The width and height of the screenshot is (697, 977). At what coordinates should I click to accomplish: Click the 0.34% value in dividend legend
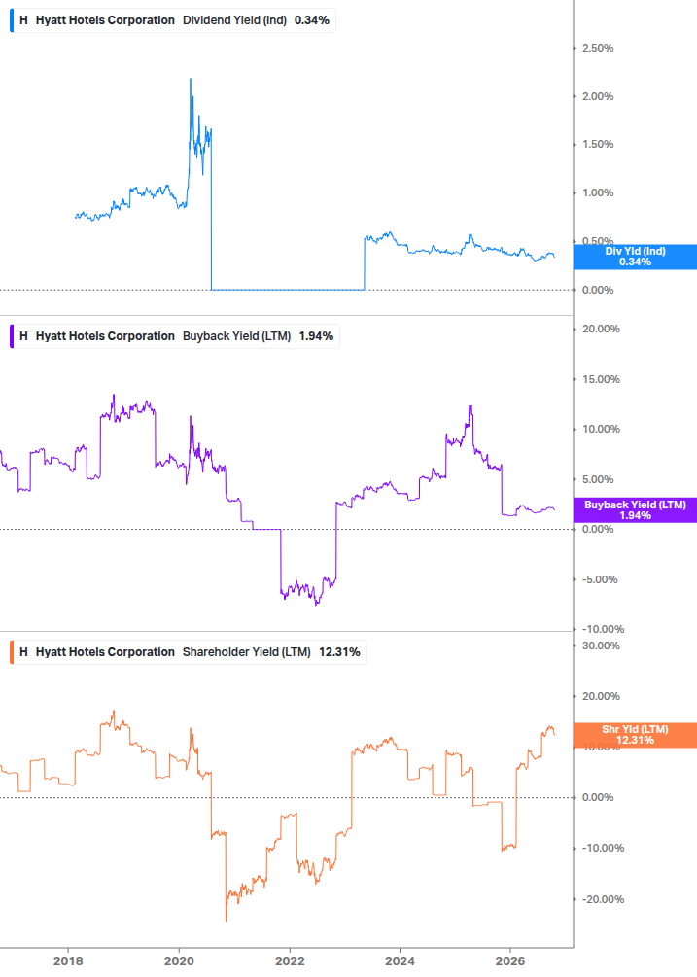(312, 20)
